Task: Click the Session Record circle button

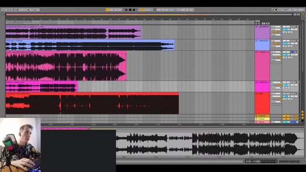Action: (x=152, y=10)
